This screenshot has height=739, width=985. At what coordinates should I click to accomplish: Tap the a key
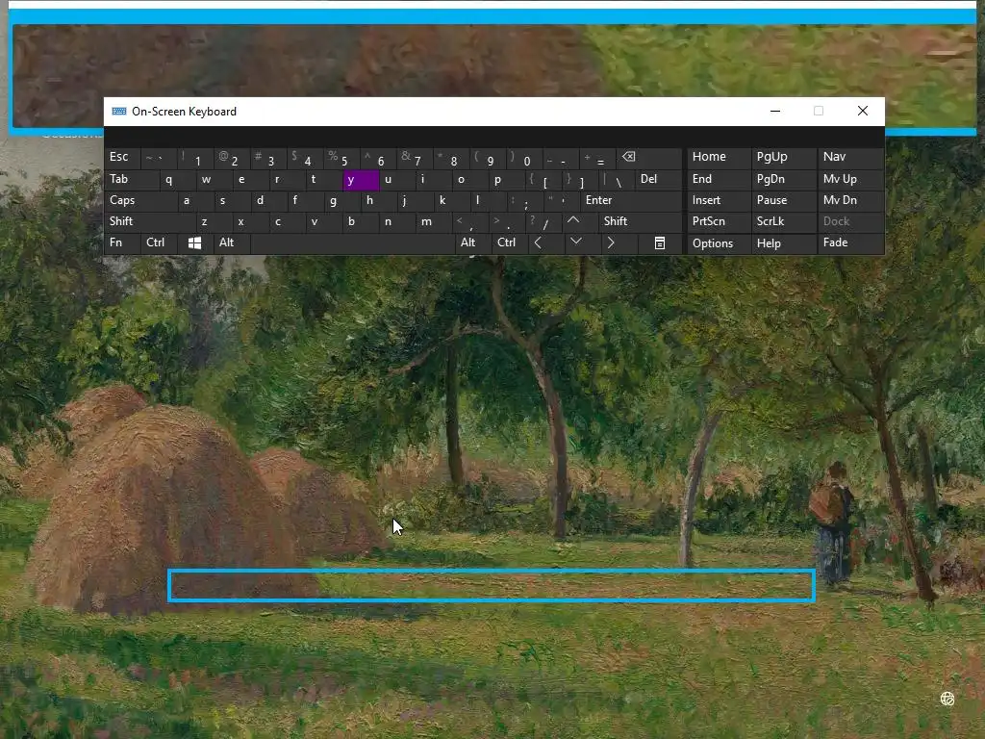(x=194, y=200)
